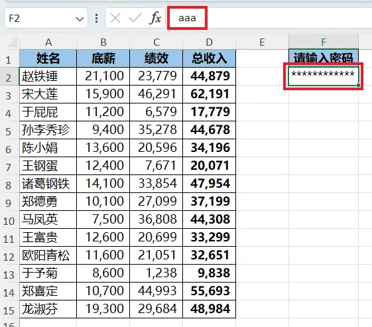Click the fill handle of cell F2
Image resolution: width=372 pixels, height=327 pixels.
coord(358,85)
